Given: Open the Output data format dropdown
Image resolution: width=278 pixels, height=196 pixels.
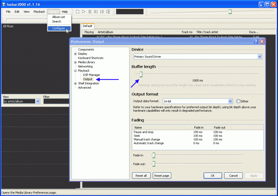Looking at the screenshot, I should click(x=230, y=101).
